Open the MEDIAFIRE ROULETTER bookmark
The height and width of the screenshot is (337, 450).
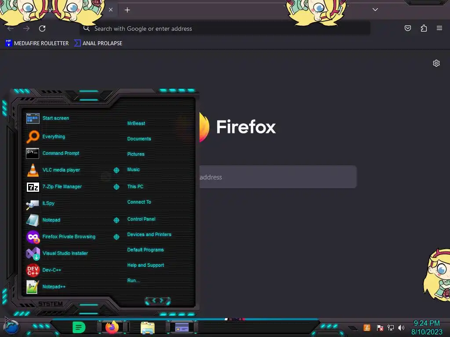tap(37, 43)
